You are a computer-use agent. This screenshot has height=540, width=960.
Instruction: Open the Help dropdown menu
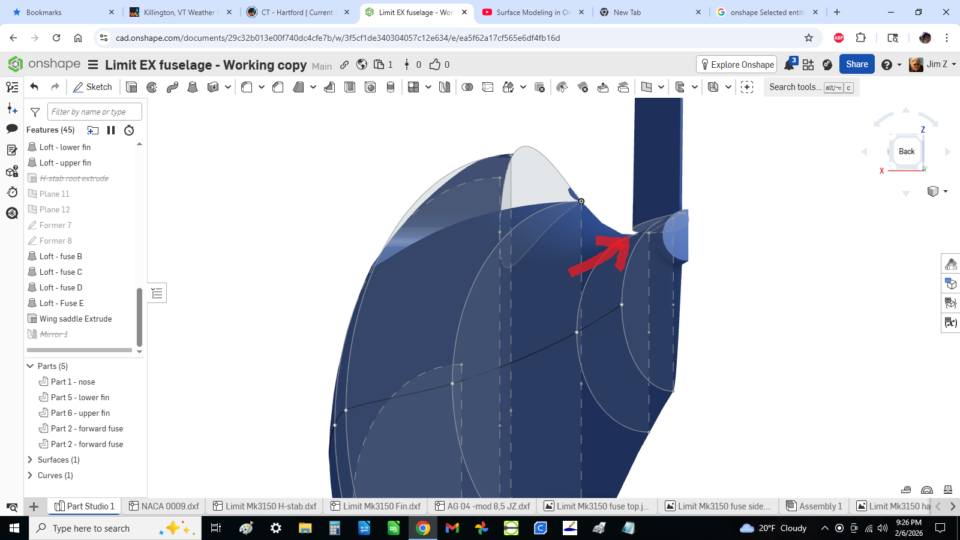pos(892,64)
